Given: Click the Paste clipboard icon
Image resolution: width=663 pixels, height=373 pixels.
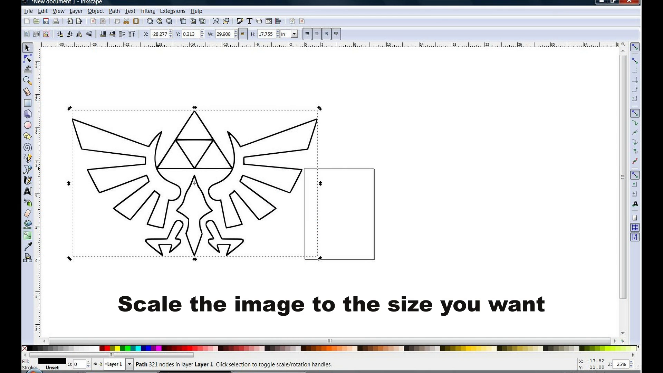Looking at the screenshot, I should coord(136,21).
